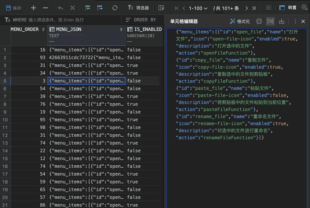Sort by MENU_ORDER column arrows
This screenshot has width=310, height=208.
[x=43, y=29]
